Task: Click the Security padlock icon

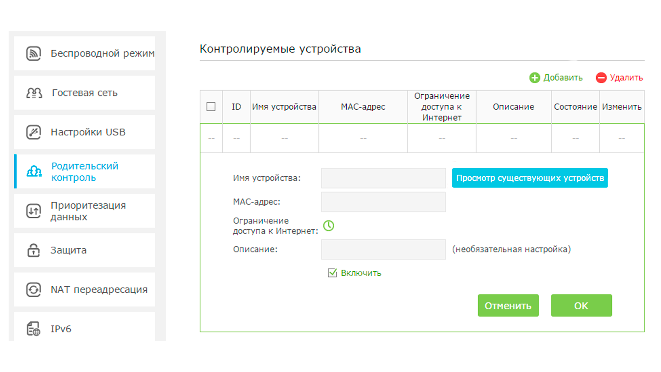Action: click(x=33, y=250)
